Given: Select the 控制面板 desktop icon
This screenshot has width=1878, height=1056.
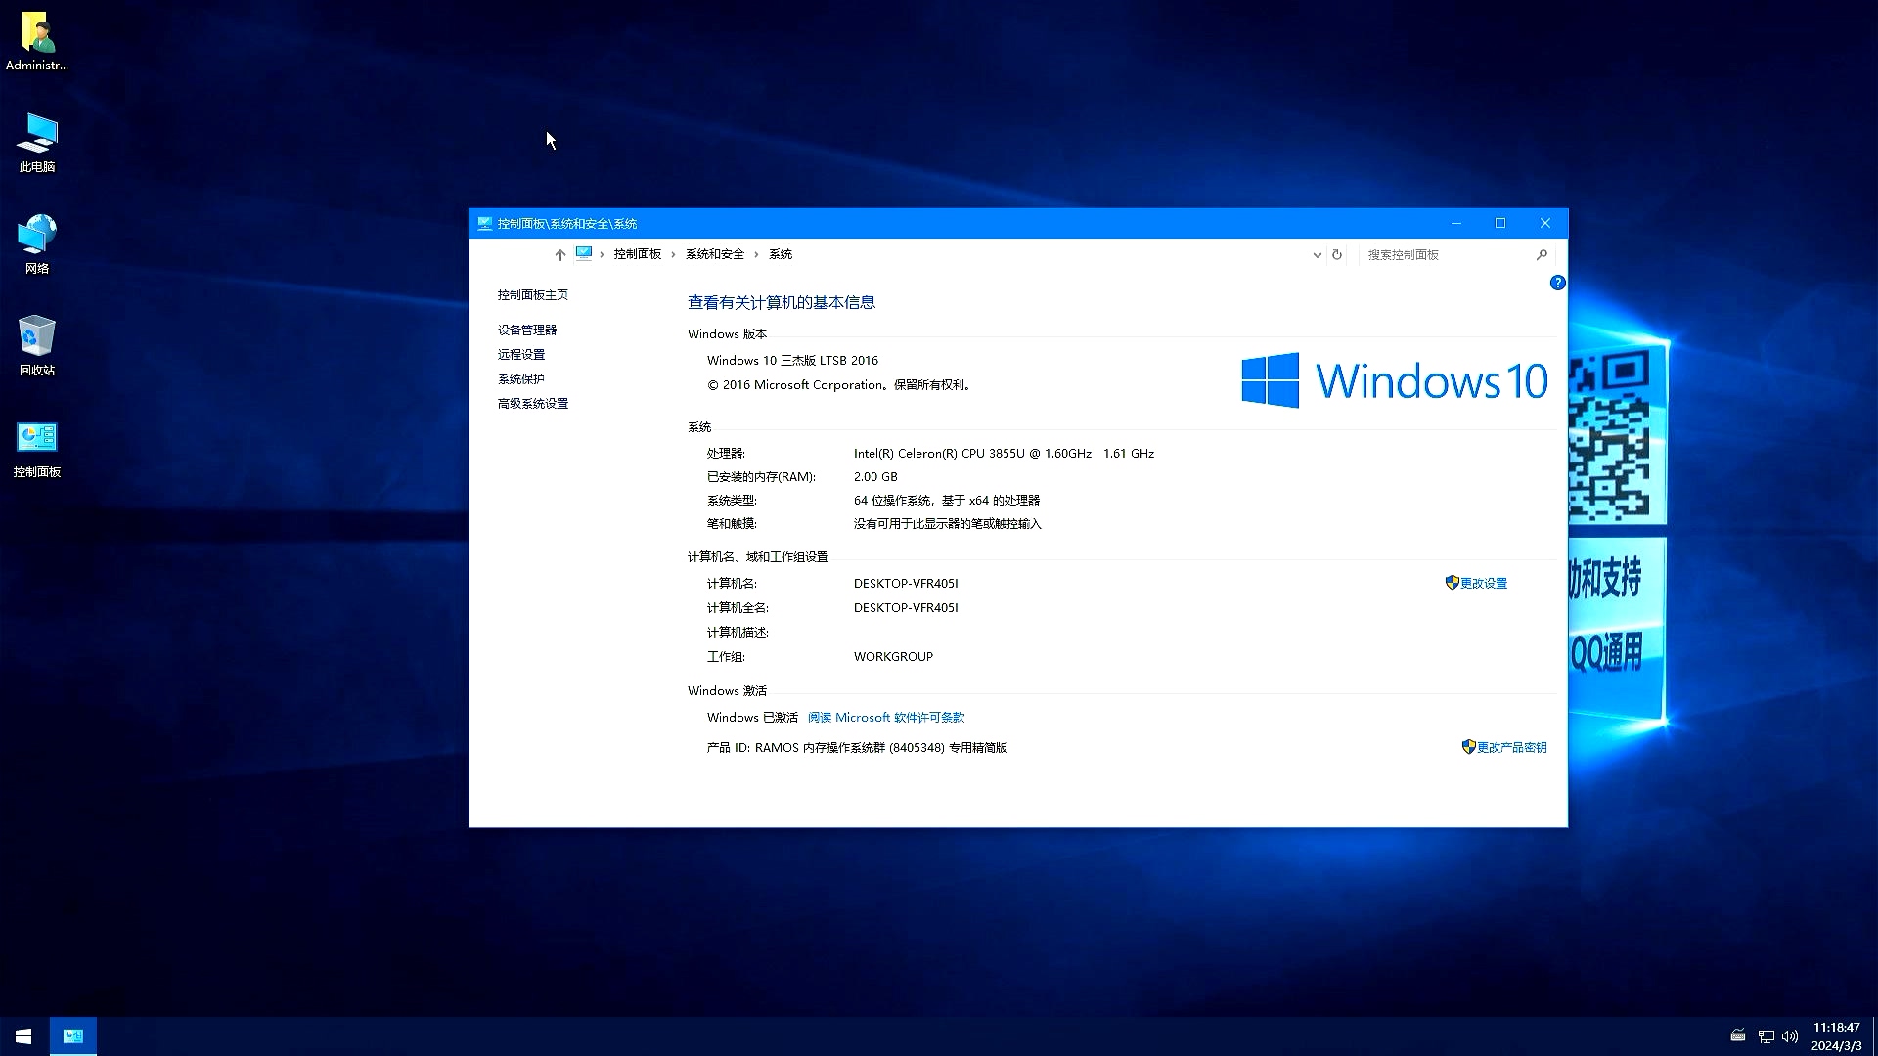Looking at the screenshot, I should tap(37, 448).
